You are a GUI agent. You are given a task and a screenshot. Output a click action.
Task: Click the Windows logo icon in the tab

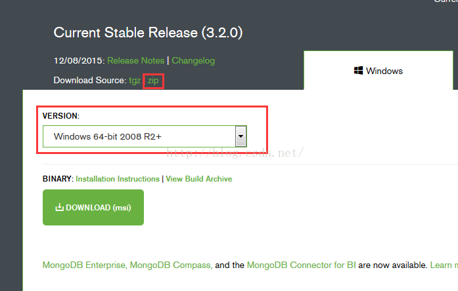(358, 71)
